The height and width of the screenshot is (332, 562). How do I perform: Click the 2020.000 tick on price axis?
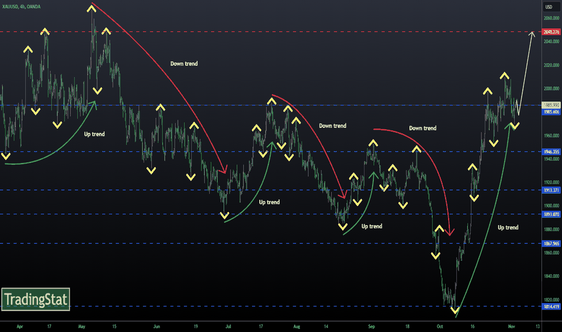pyautogui.click(x=551, y=65)
